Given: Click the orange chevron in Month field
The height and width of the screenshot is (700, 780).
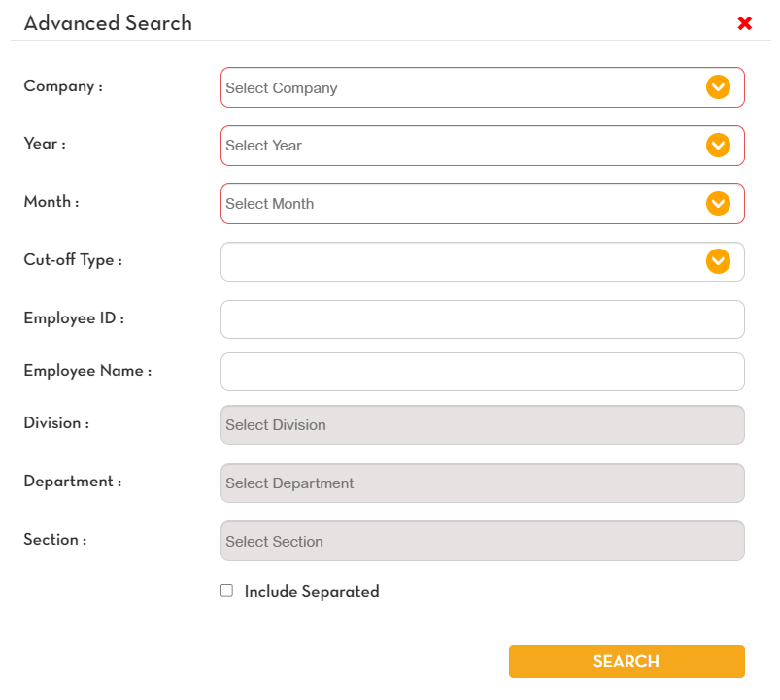Looking at the screenshot, I should click(x=718, y=203).
